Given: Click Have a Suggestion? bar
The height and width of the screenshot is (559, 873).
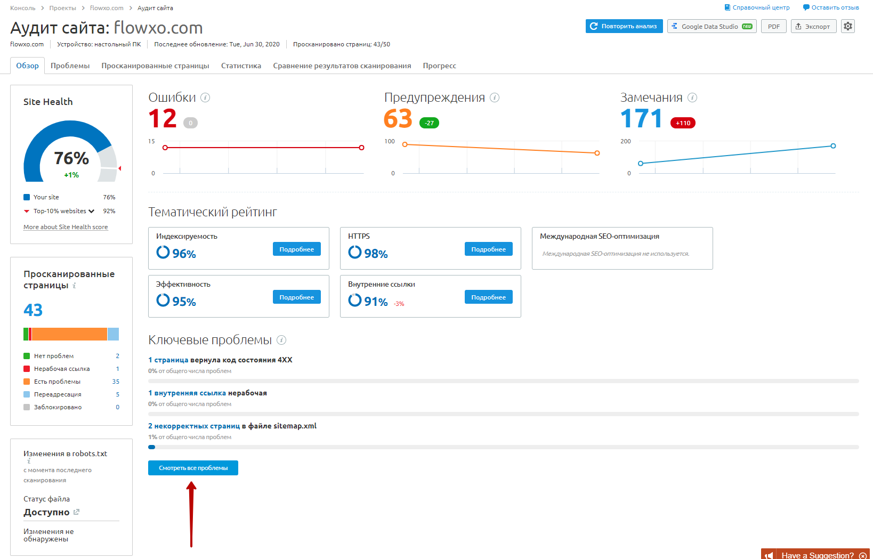Looking at the screenshot, I should click(x=815, y=555).
